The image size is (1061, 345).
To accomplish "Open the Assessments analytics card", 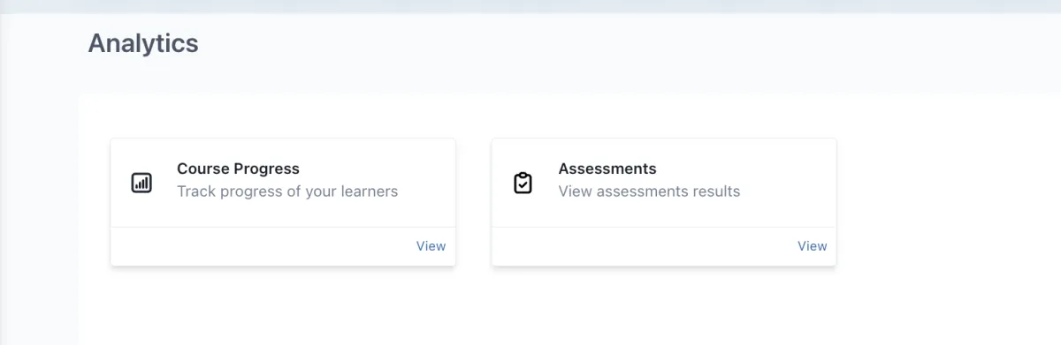I will 664,202.
